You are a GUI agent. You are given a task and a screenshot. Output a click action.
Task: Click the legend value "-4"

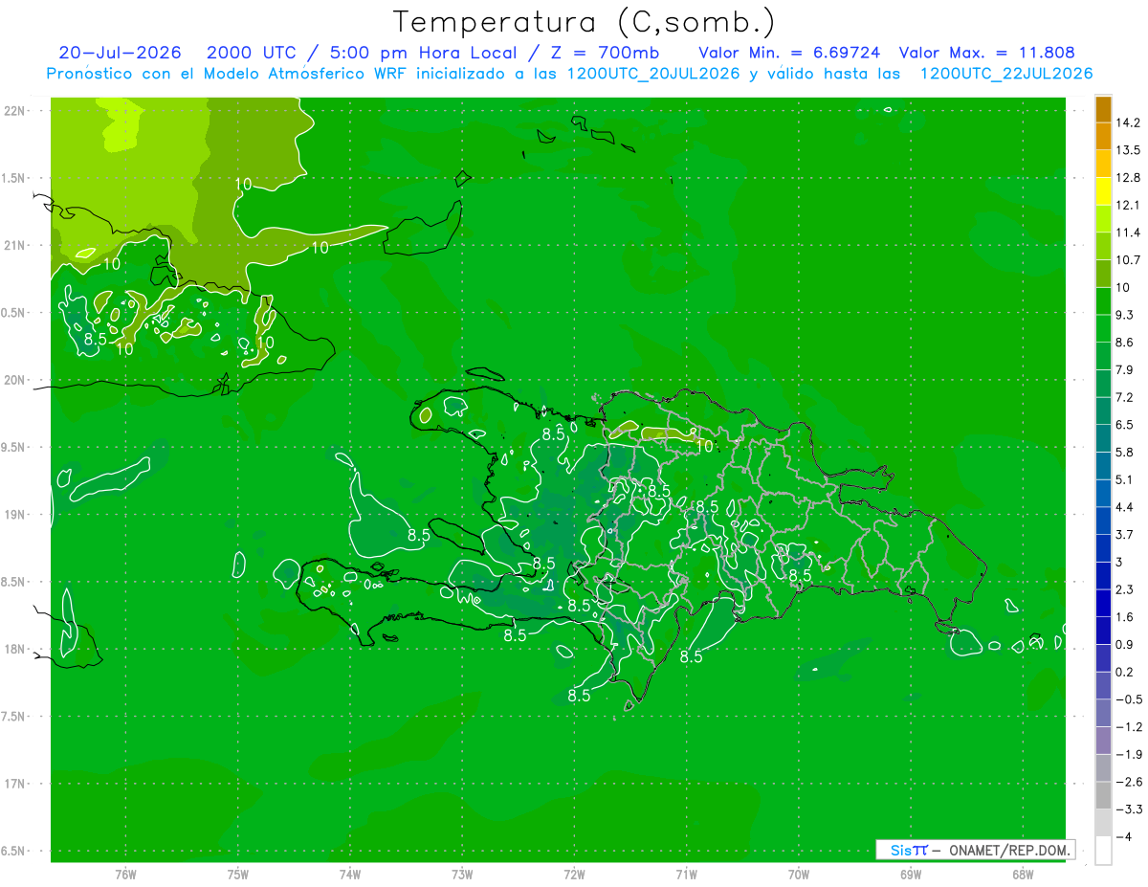(x=1124, y=837)
